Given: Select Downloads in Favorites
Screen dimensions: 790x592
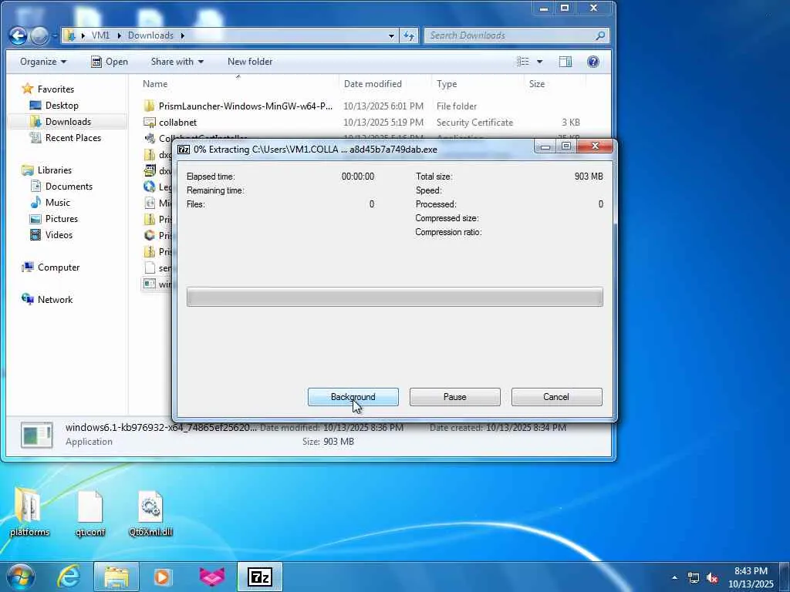Looking at the screenshot, I should coord(60,121).
